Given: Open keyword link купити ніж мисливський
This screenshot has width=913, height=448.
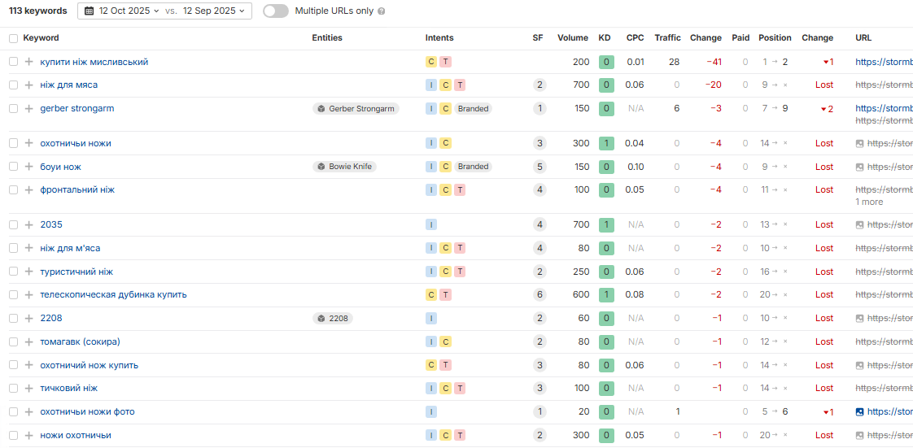Looking at the screenshot, I should point(94,62).
